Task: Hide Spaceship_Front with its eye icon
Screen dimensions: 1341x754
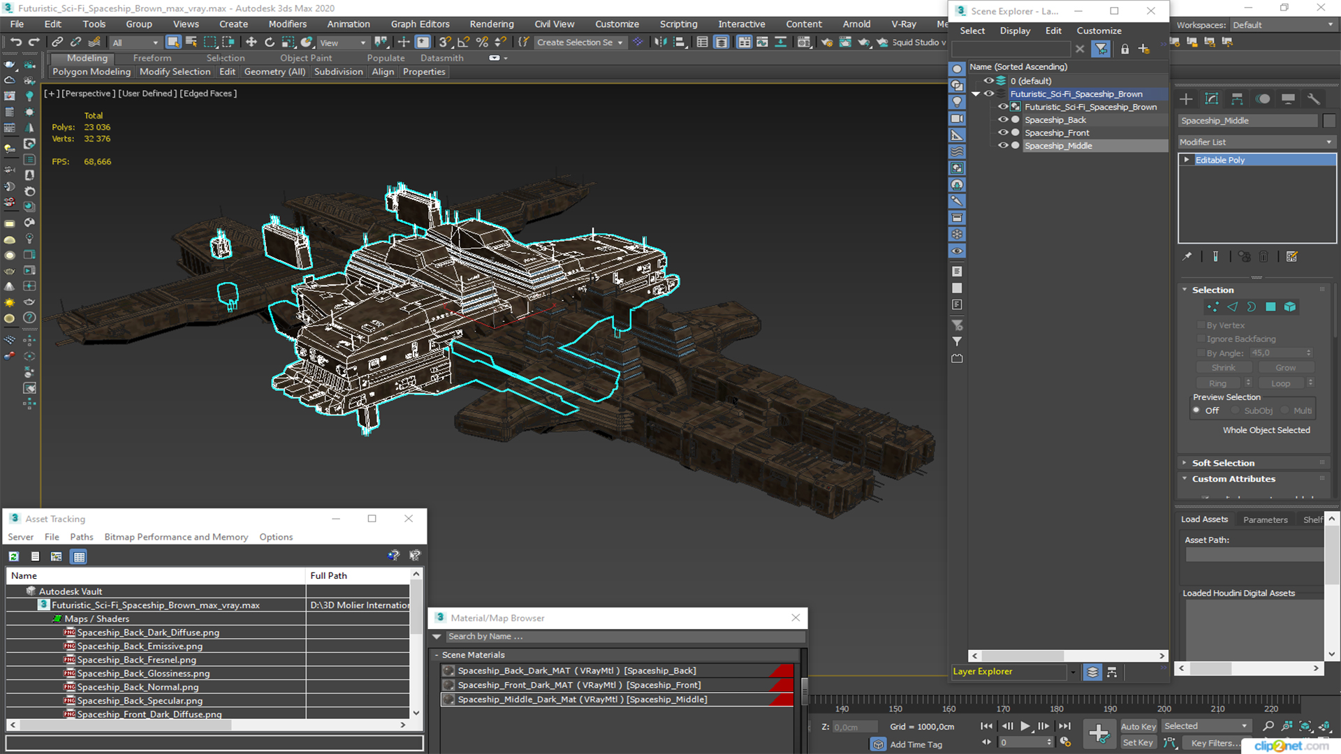Action: pyautogui.click(x=1003, y=133)
